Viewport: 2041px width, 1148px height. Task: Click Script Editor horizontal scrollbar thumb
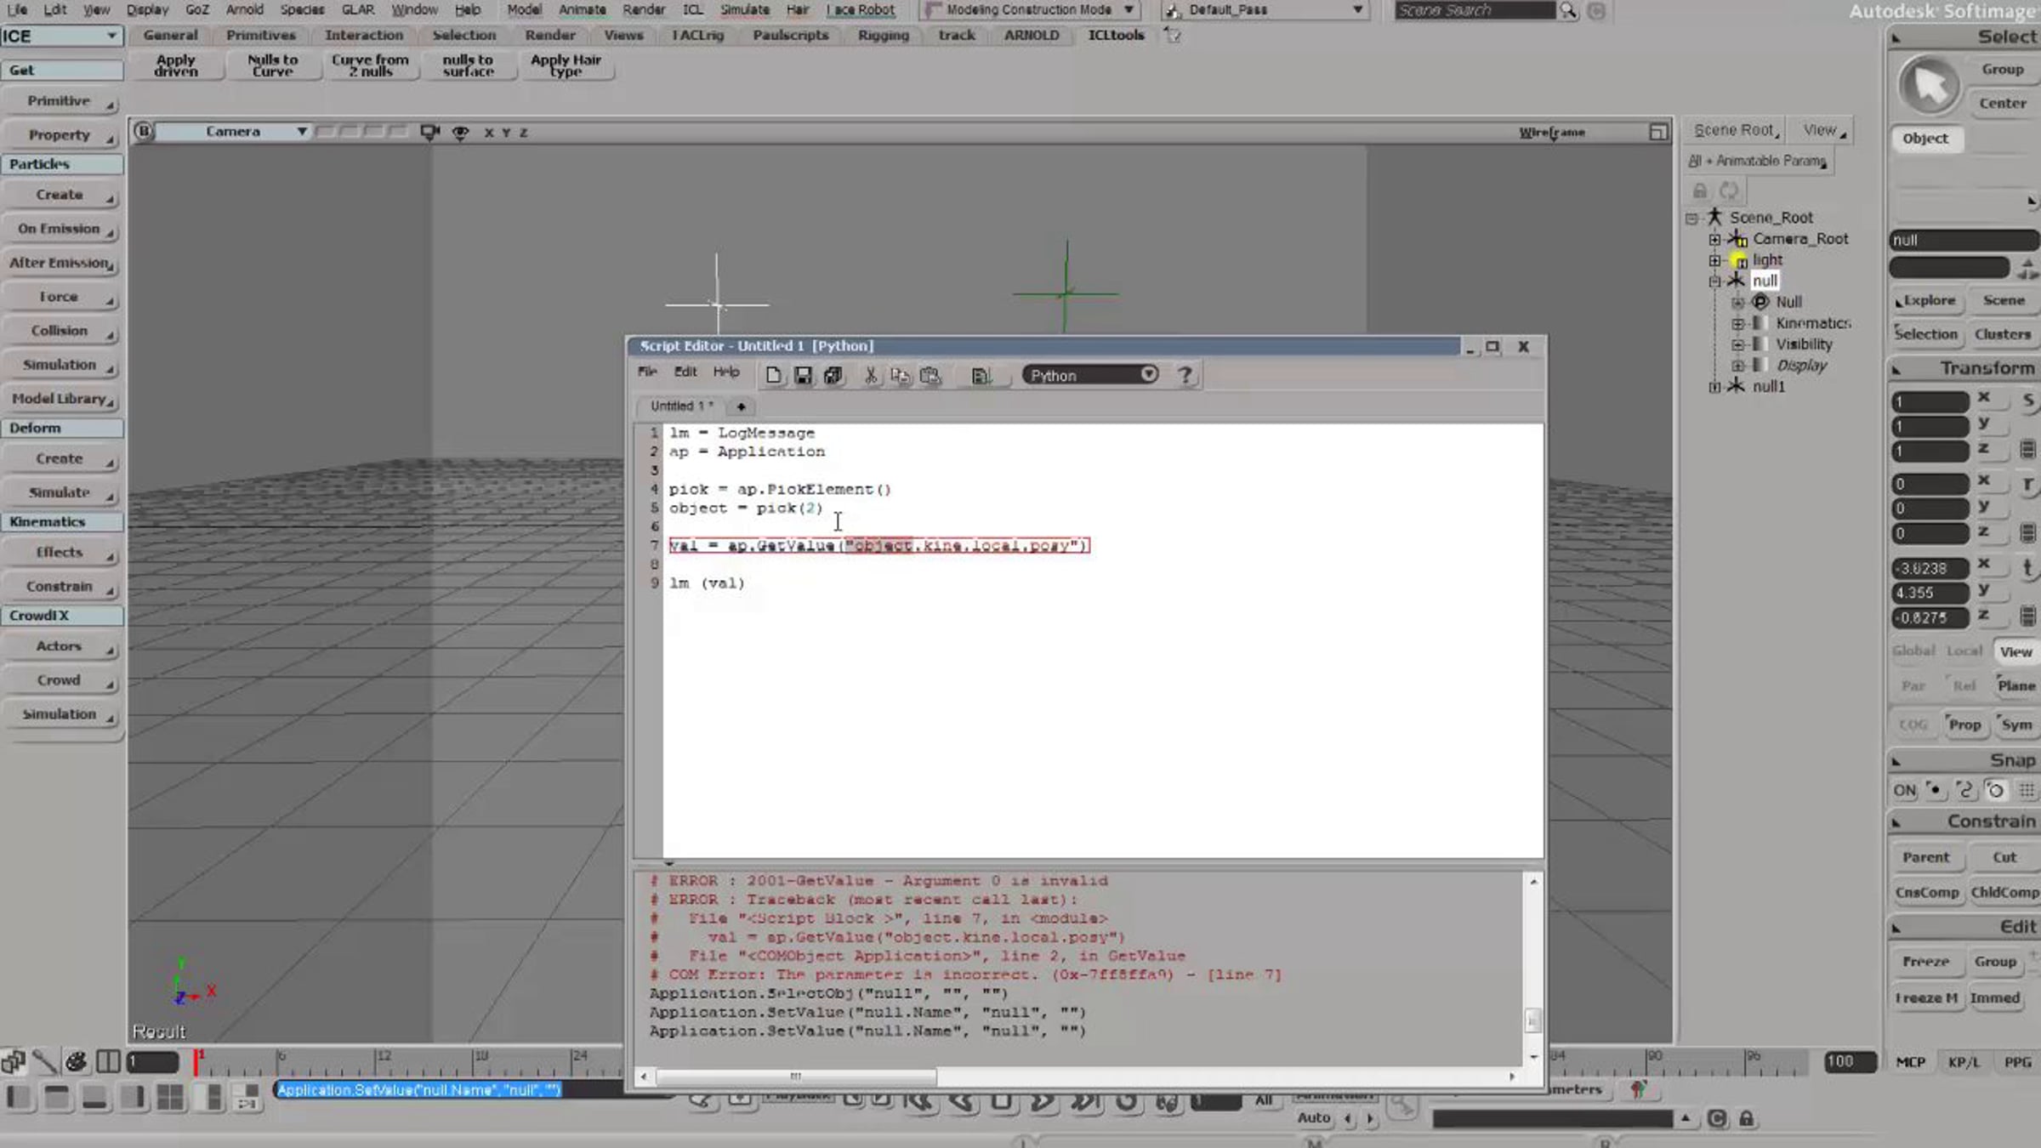[796, 1077]
